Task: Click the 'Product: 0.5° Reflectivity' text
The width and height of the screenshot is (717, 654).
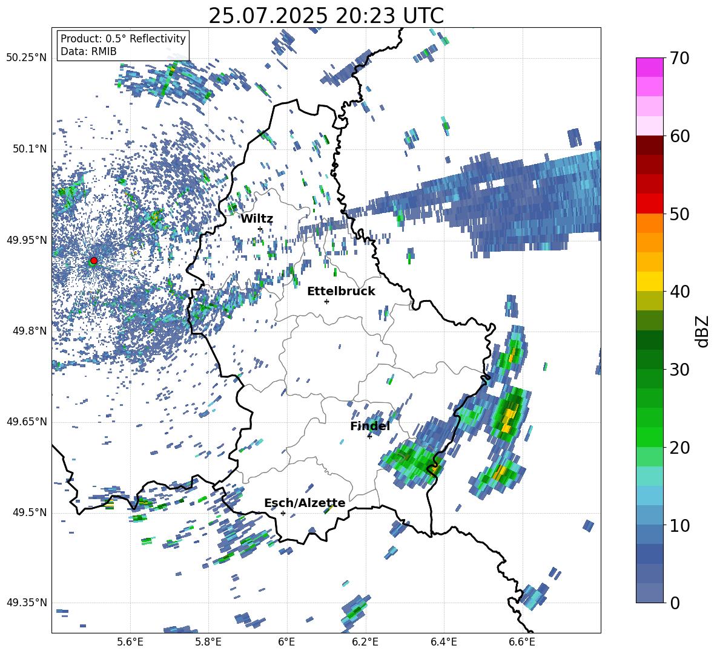Action: pos(123,38)
